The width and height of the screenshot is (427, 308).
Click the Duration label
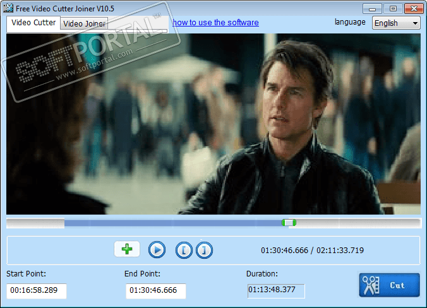(262, 274)
